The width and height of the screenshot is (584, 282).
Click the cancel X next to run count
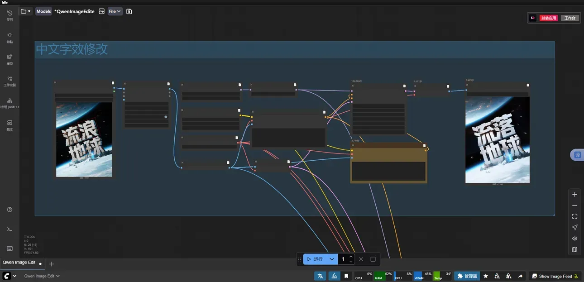361,259
